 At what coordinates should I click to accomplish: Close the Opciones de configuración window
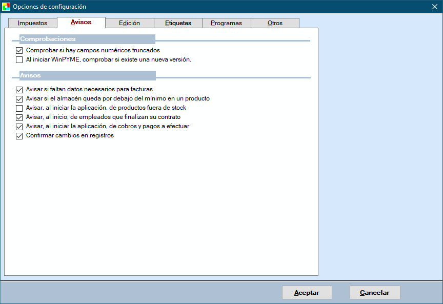click(x=434, y=7)
